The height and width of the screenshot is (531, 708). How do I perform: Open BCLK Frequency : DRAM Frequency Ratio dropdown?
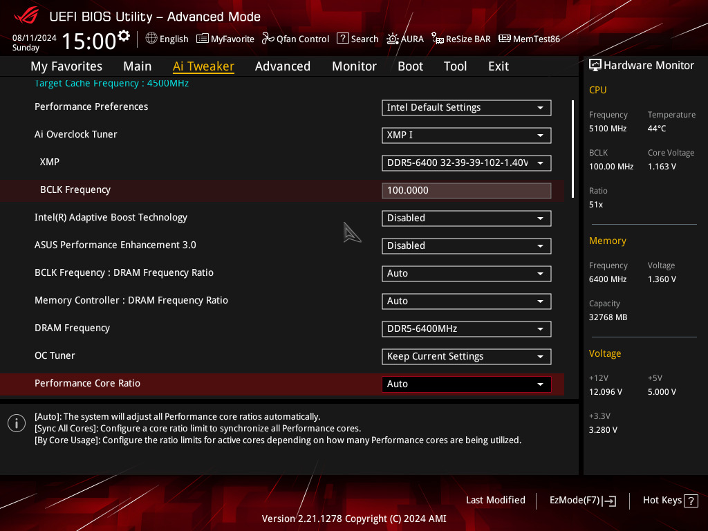tap(467, 273)
